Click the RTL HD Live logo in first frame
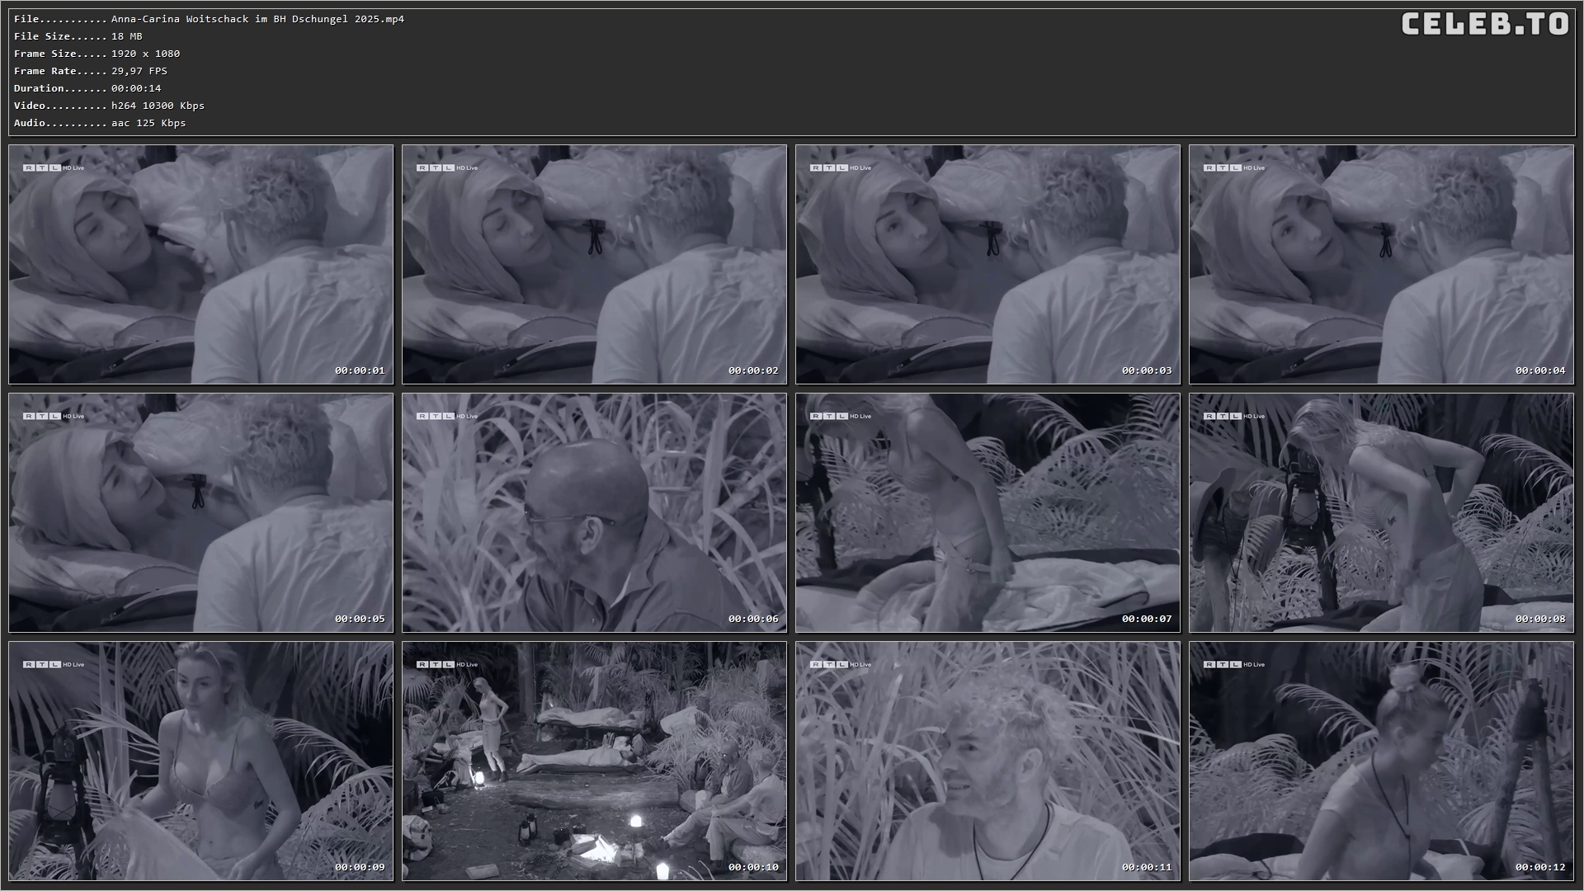The image size is (1584, 891). (x=53, y=167)
